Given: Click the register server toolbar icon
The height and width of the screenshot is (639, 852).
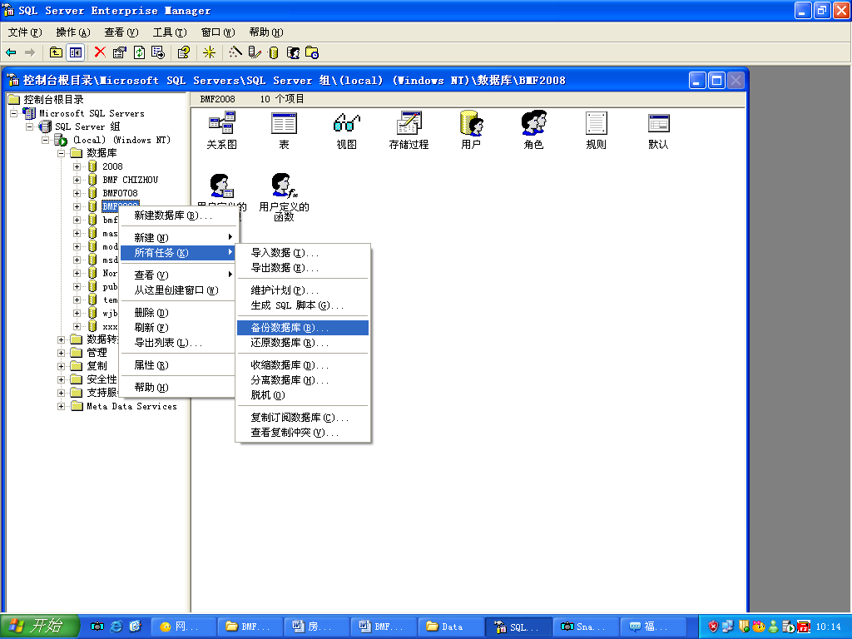Looking at the screenshot, I should (255, 52).
